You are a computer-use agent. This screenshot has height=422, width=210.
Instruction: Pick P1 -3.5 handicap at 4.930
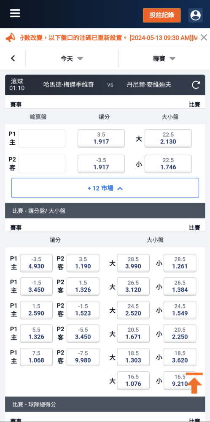[x=36, y=263]
